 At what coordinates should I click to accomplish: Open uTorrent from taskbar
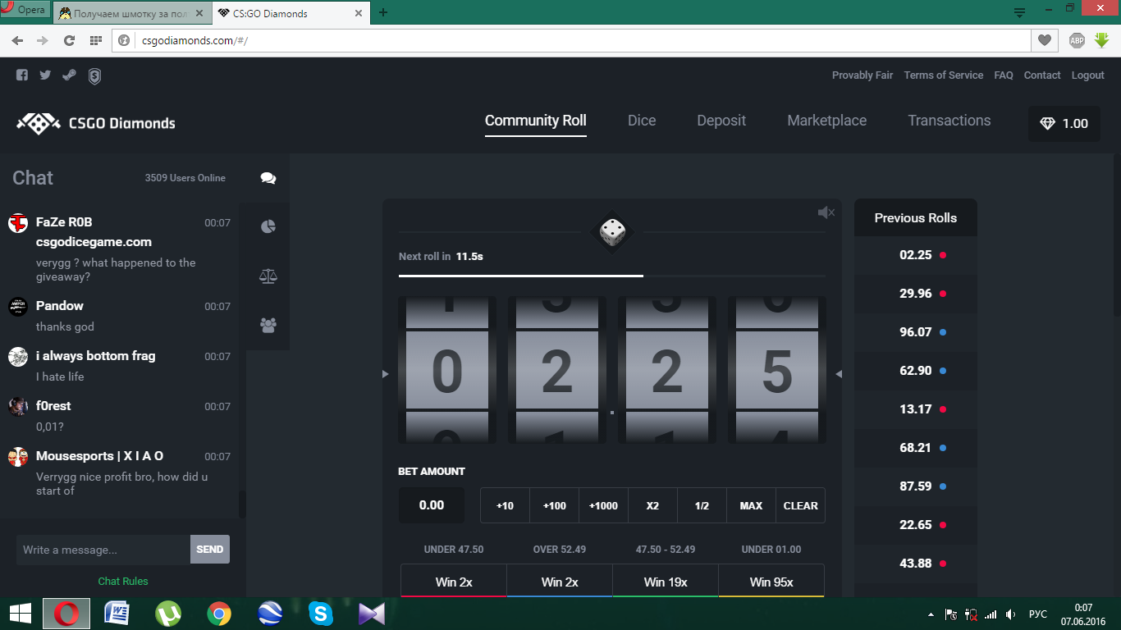point(168,613)
